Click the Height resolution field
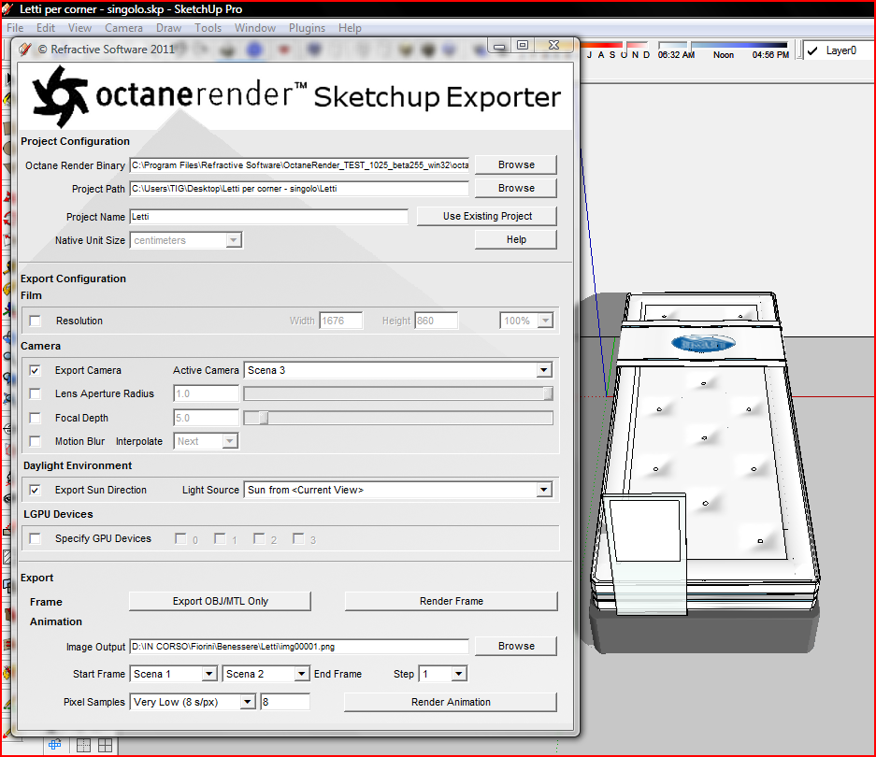 tap(437, 321)
